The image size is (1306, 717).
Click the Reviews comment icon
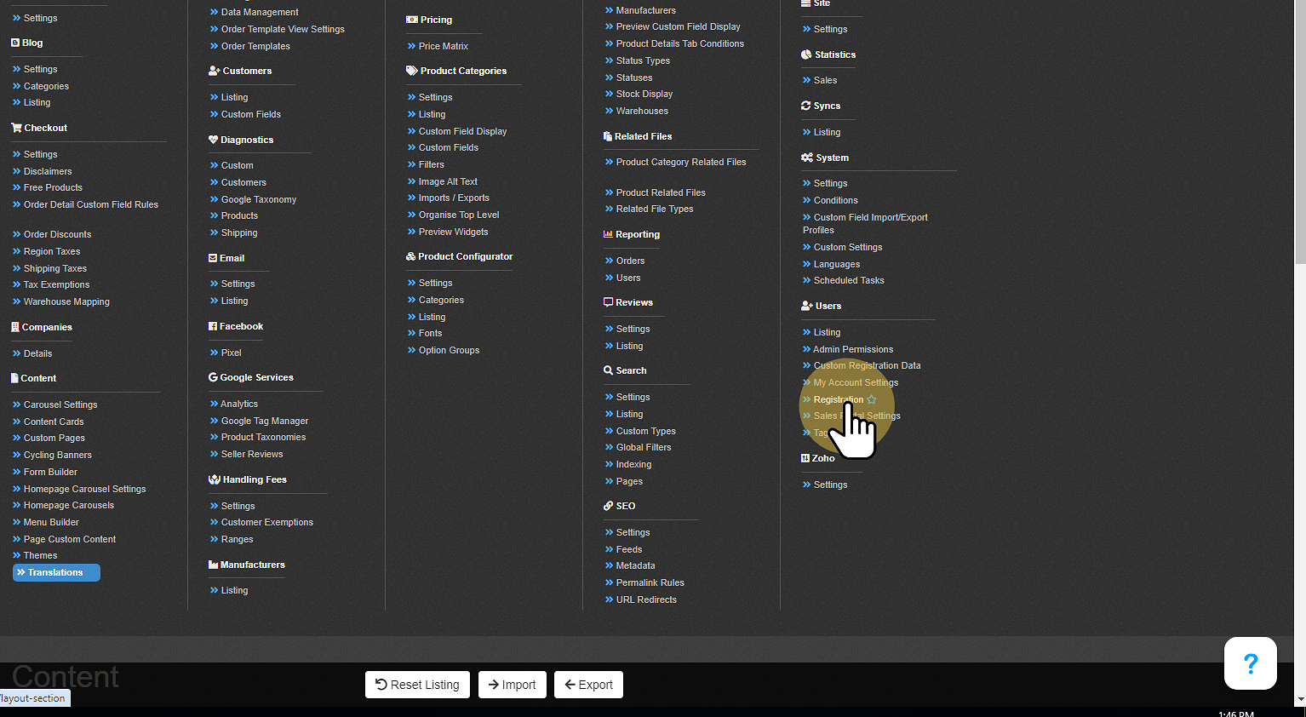pyautogui.click(x=609, y=302)
